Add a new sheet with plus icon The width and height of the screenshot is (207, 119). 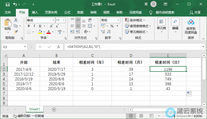(x=54, y=109)
